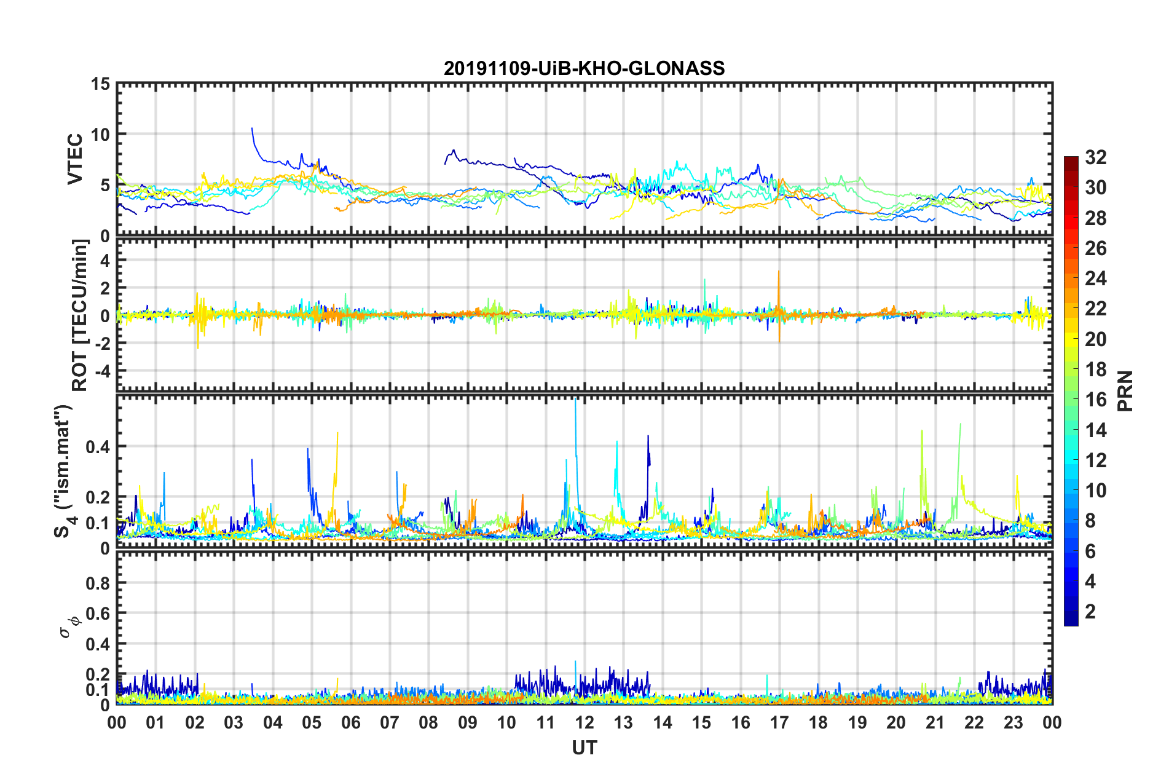Click UT axis hour label 15
Image resolution: width=1169 pixels, height=782 pixels.
(701, 722)
